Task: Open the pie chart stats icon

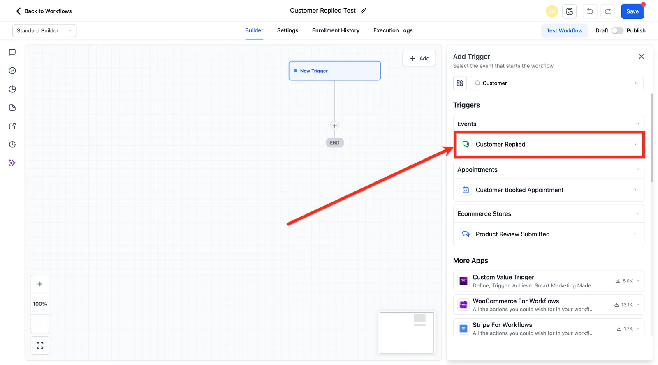Action: click(12, 89)
